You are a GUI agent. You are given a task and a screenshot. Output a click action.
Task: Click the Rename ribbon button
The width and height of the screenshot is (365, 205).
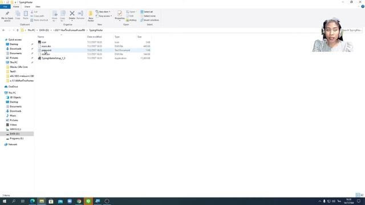80,15
